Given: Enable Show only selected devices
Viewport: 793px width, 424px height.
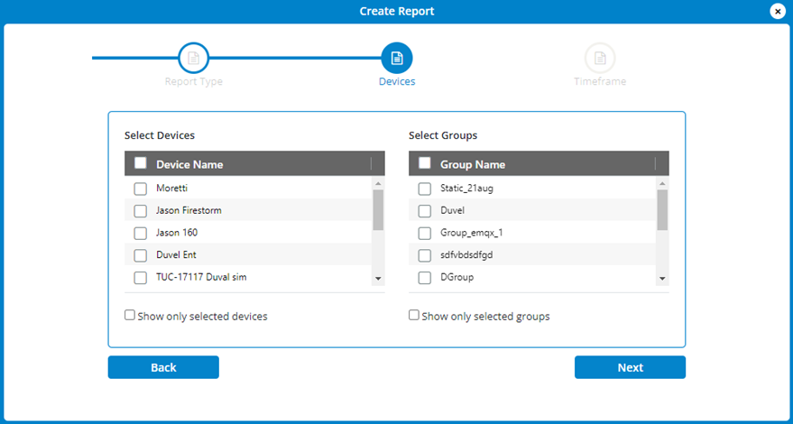Looking at the screenshot, I should (x=130, y=316).
